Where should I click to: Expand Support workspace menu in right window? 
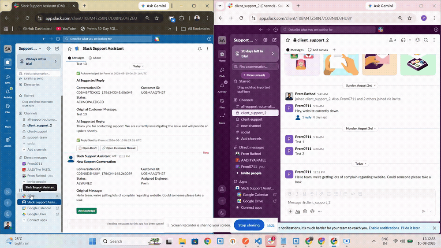246,40
